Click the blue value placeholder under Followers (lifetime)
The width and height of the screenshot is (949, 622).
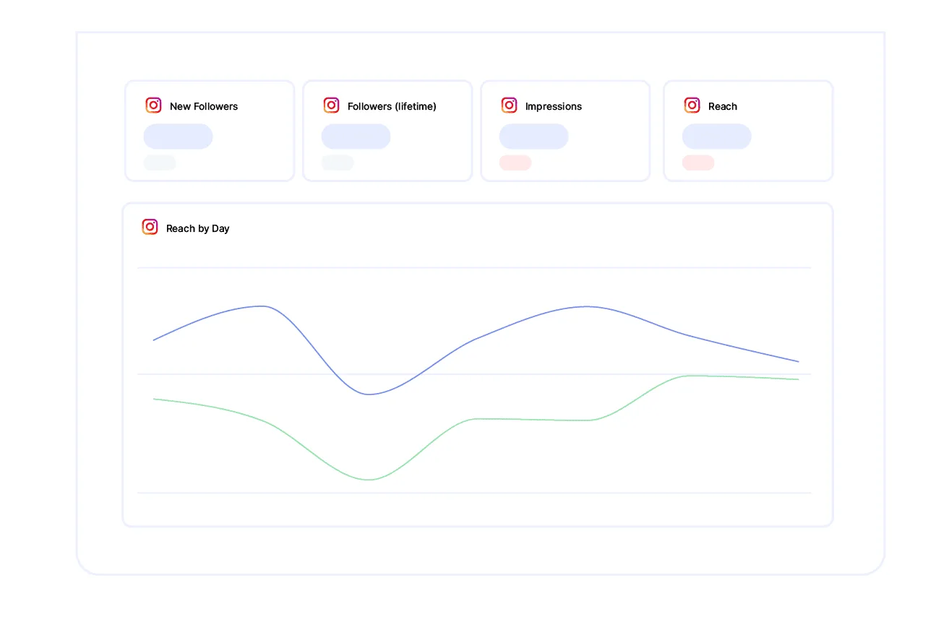[356, 137]
